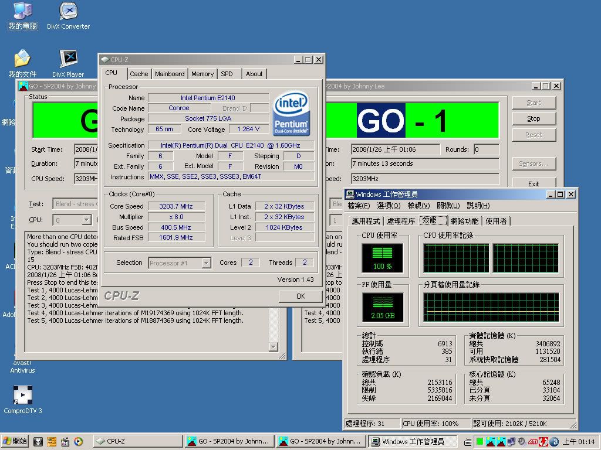Click the Core Speed value "3203.7 MHz"
Image resolution: width=601 pixels, height=450 pixels.
click(176, 206)
